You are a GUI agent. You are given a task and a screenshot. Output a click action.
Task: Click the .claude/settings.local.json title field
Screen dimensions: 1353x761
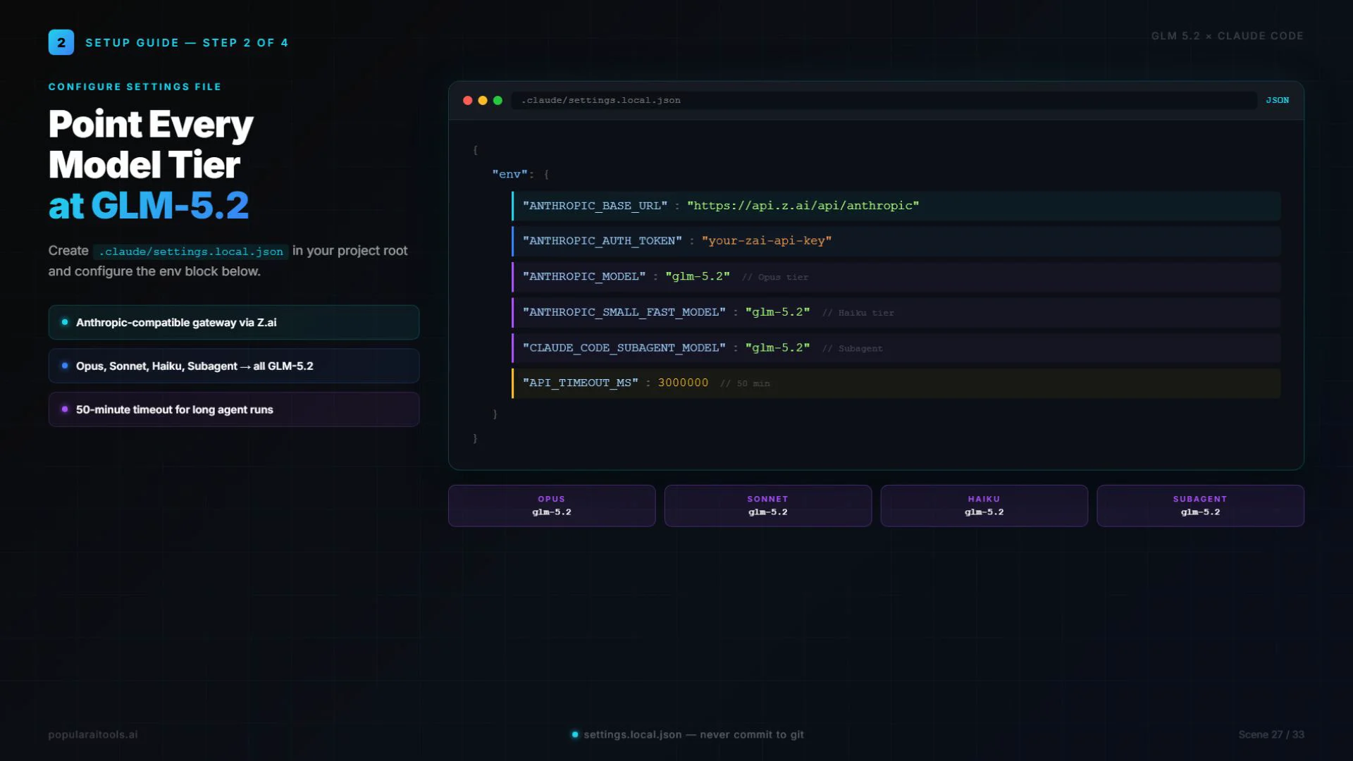[x=884, y=101]
